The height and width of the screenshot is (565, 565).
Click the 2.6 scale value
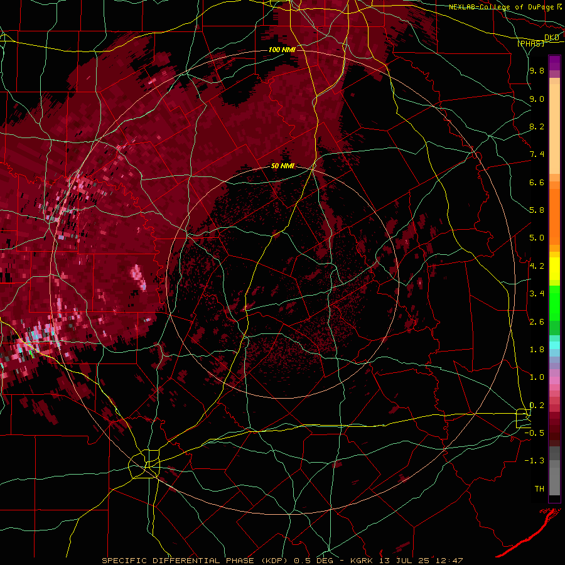537,322
